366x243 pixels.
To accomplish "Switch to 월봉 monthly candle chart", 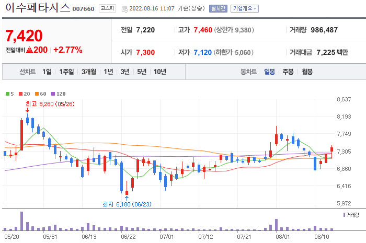I will point(307,72).
